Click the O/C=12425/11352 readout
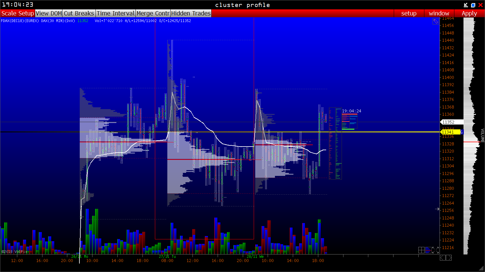 (x=175, y=21)
